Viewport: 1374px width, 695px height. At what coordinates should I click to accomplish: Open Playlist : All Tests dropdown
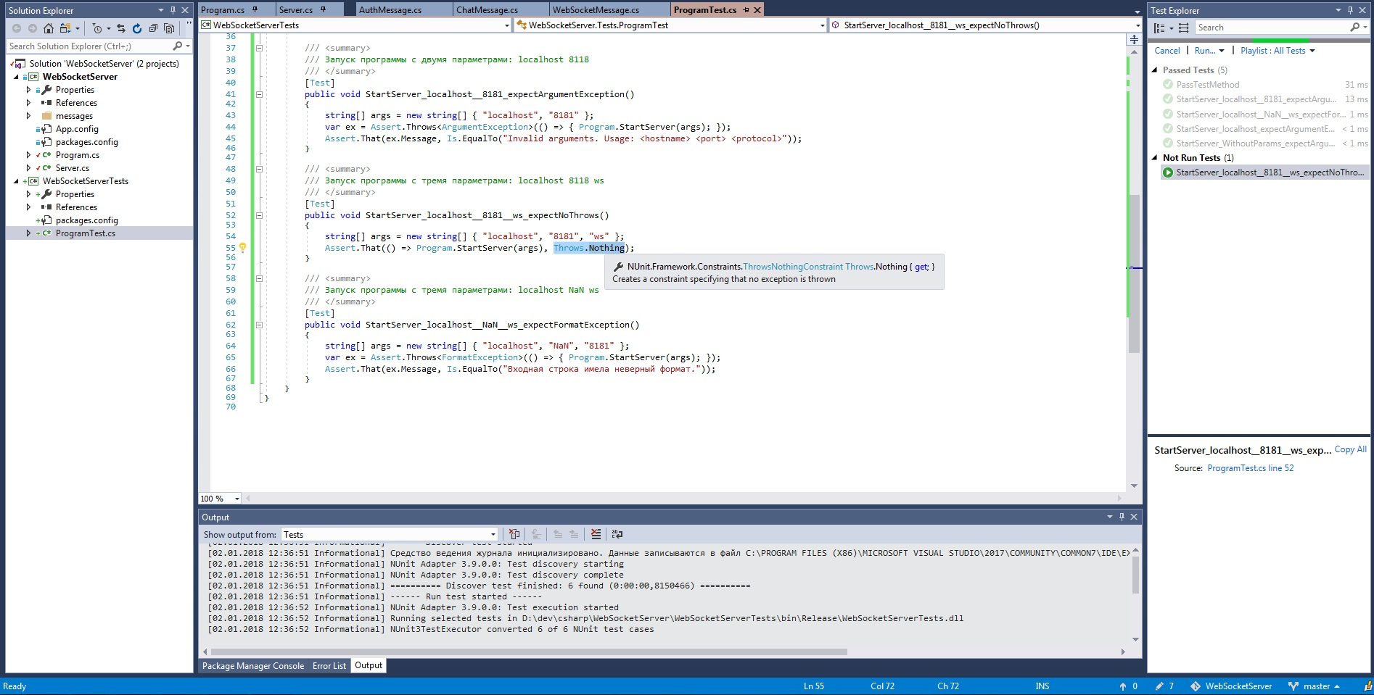click(x=1278, y=51)
